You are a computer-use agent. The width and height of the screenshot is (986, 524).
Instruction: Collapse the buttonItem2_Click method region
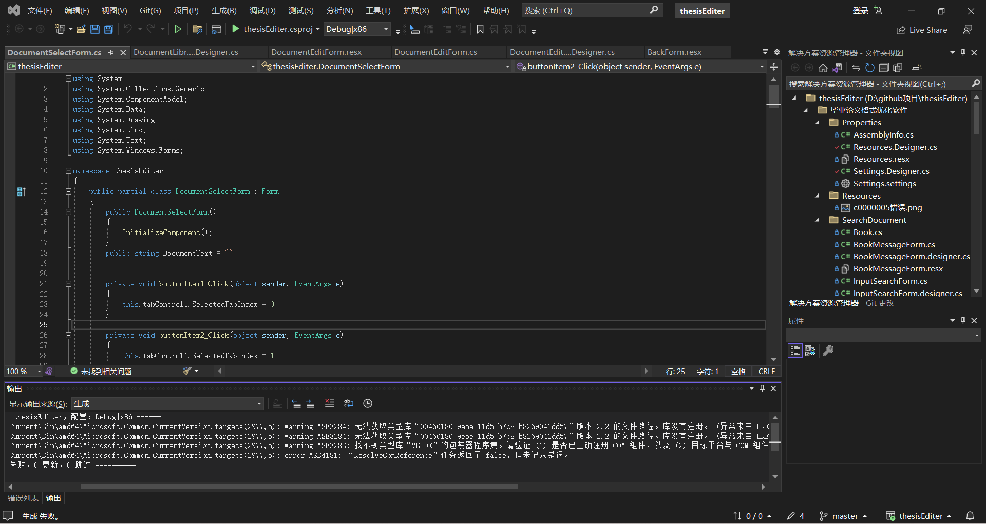(68, 335)
